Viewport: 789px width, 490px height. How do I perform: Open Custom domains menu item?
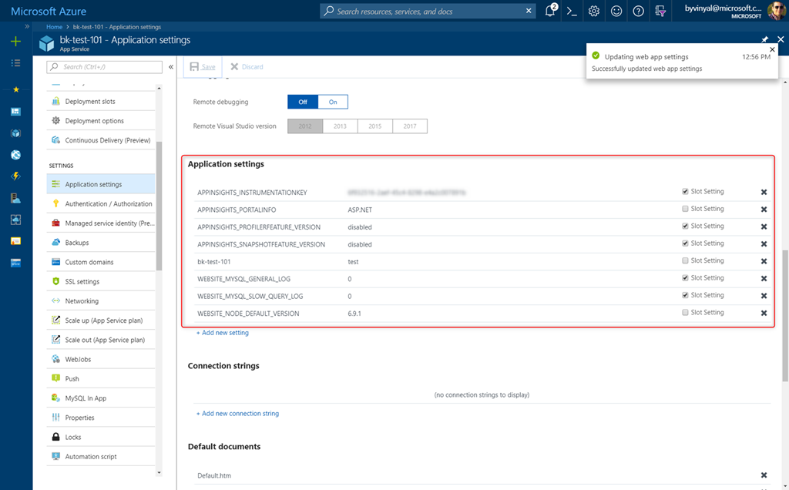click(89, 262)
